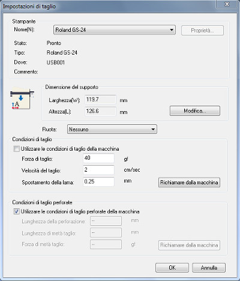Click the Dimensione del supporto group label
The width and height of the screenshot is (240, 281).
click(x=71, y=87)
